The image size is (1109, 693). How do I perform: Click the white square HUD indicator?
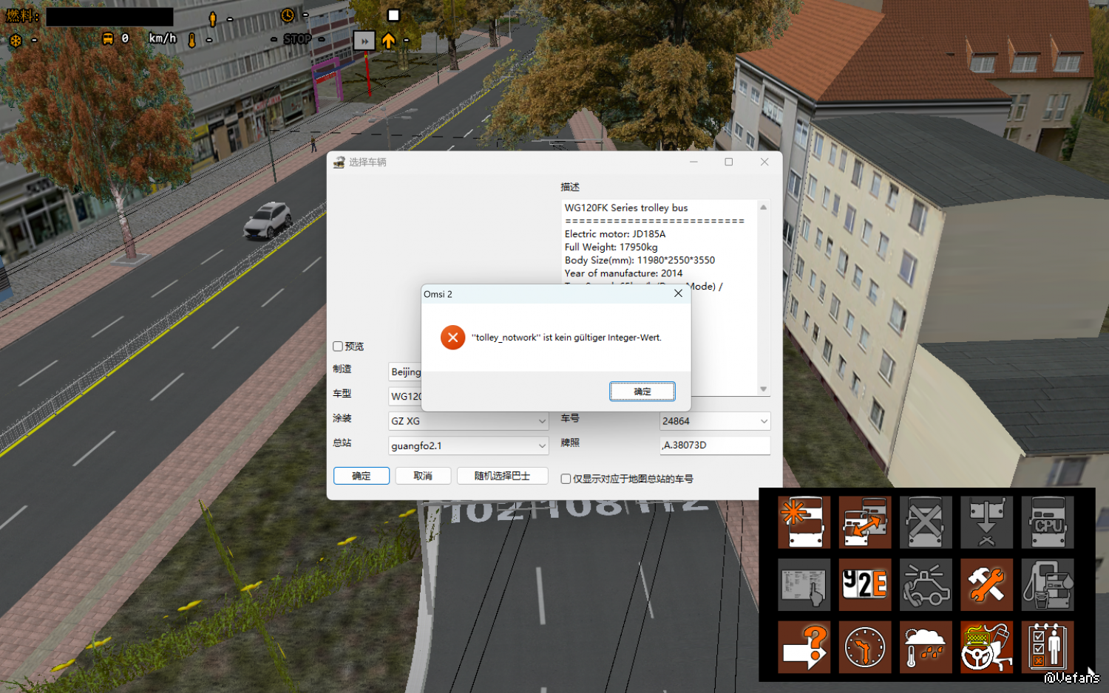[393, 16]
